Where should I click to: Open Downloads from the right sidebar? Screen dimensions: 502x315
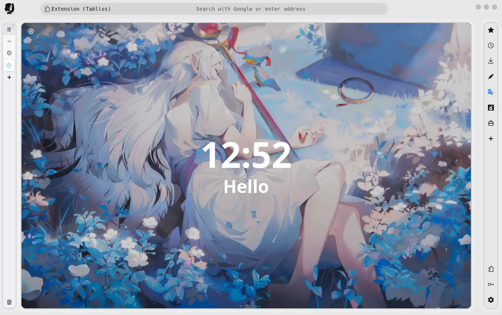tap(491, 61)
